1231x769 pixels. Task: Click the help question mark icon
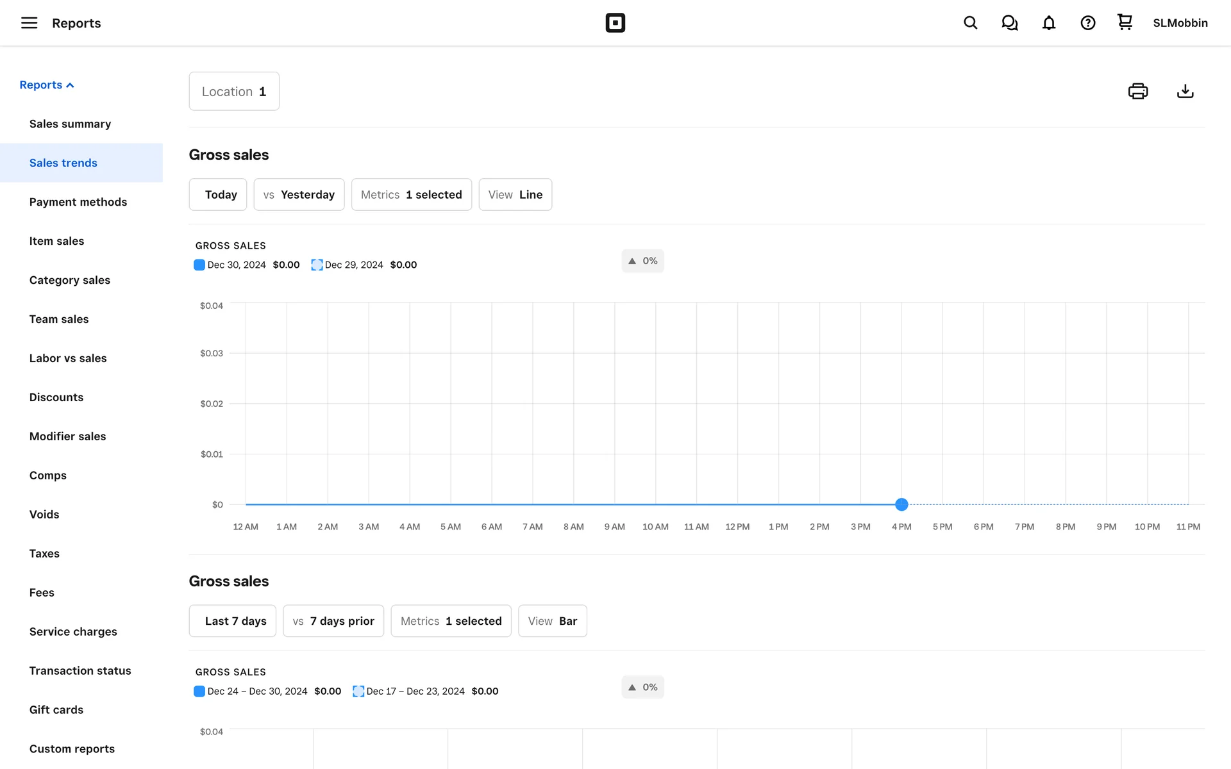pos(1087,23)
